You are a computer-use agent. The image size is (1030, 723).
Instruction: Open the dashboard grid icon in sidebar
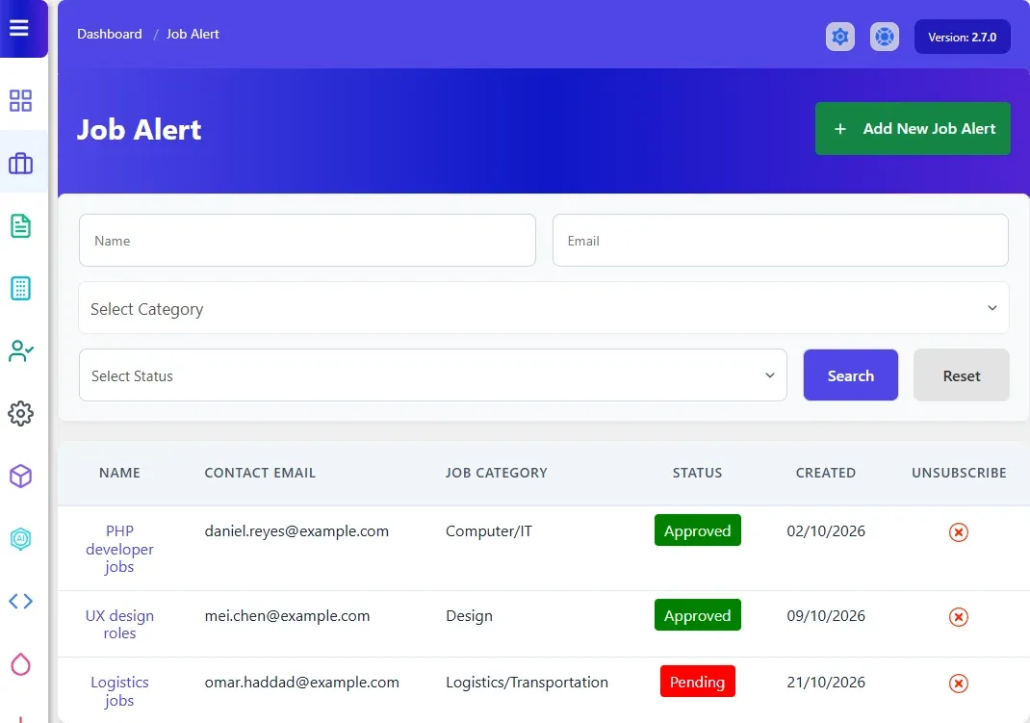(x=20, y=100)
